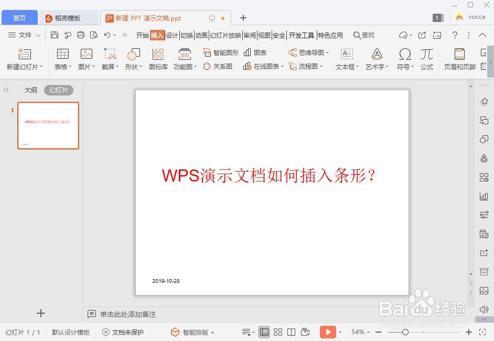This screenshot has width=494, height=341.
Task: Collapse the slide panel with double chevron
Action: (x=6, y=90)
